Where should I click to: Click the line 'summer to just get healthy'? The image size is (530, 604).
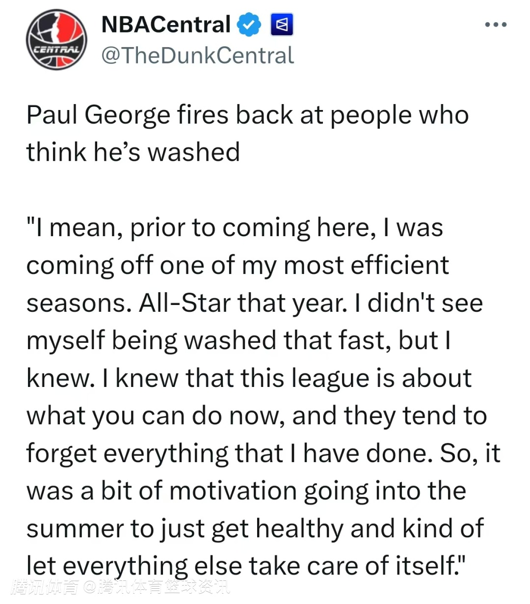pyautogui.click(x=255, y=529)
